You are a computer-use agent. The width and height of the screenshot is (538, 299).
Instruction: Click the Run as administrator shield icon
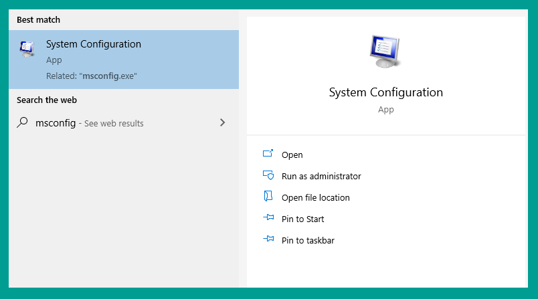click(268, 175)
